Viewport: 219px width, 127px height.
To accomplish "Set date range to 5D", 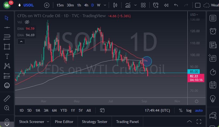I will [29, 110].
